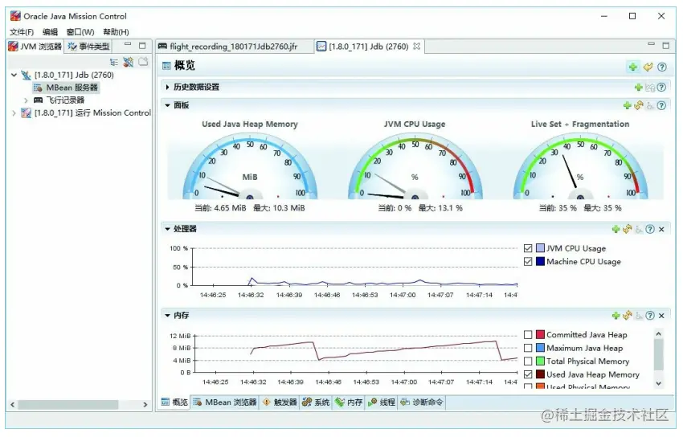Open help icon in 概览 header
The width and height of the screenshot is (683, 437).
661,67
